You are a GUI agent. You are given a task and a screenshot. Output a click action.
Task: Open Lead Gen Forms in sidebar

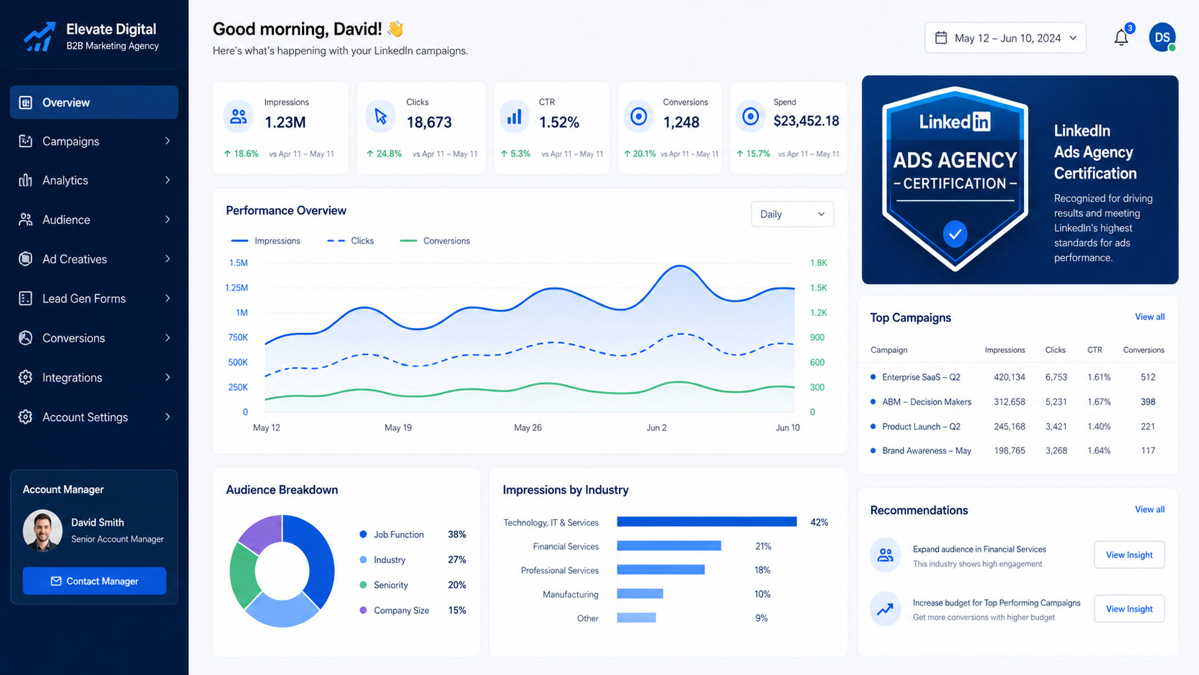point(94,298)
